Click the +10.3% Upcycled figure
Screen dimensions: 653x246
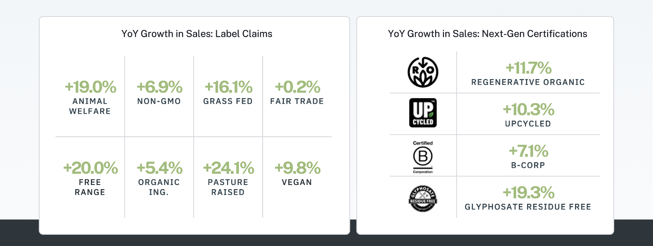point(528,109)
